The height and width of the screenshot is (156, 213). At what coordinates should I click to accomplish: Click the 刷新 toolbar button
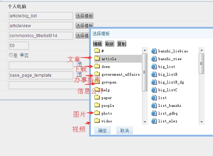tap(109, 44)
